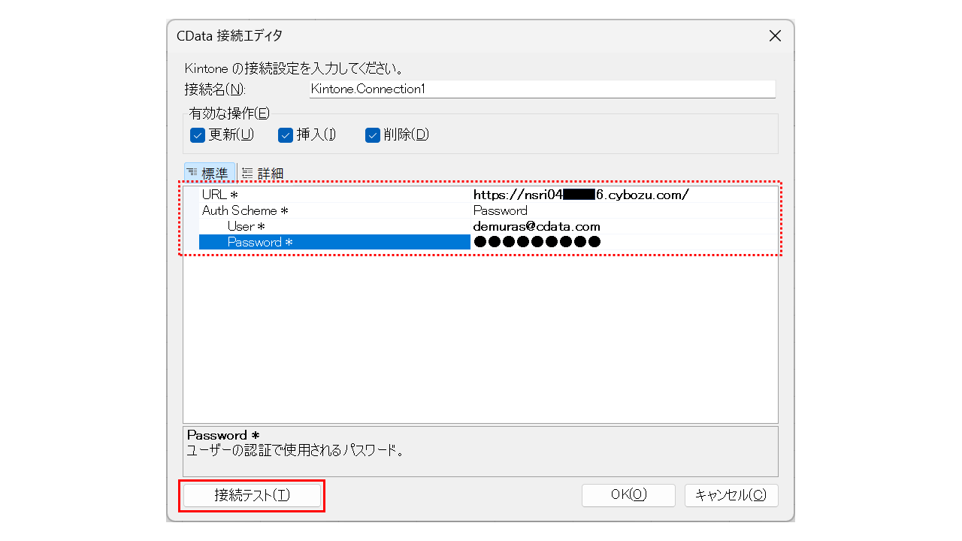
Task: Select the highlighted Password property label
Action: point(334,242)
